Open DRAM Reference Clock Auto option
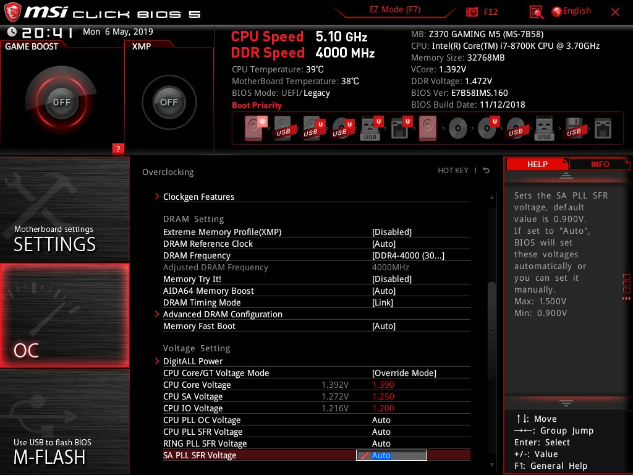Image resolution: width=633 pixels, height=475 pixels. pyautogui.click(x=383, y=244)
